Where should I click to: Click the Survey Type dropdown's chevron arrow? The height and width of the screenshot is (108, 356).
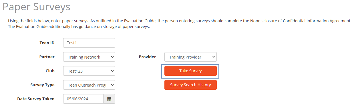coord(112,85)
